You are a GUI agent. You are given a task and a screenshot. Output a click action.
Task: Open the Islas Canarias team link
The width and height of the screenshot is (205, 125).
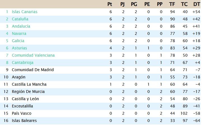tap(24, 12)
